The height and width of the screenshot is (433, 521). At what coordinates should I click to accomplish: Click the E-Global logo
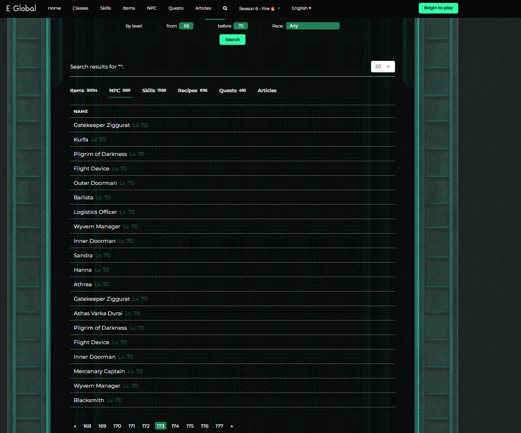(x=21, y=8)
